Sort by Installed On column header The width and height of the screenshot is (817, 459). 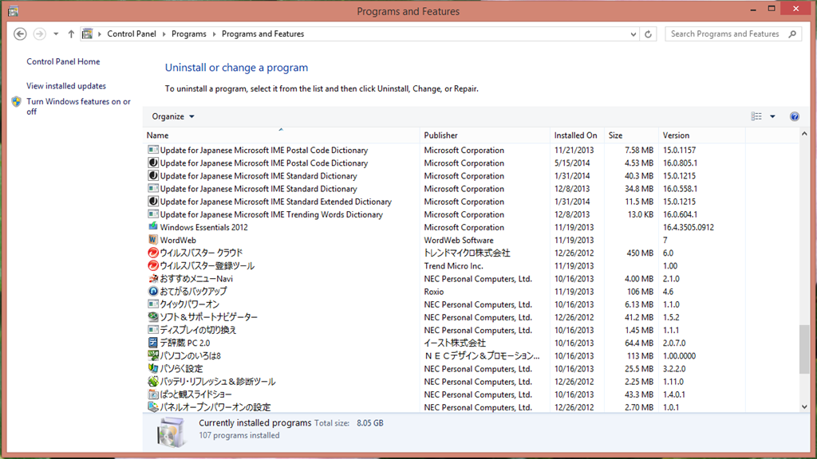pos(578,135)
